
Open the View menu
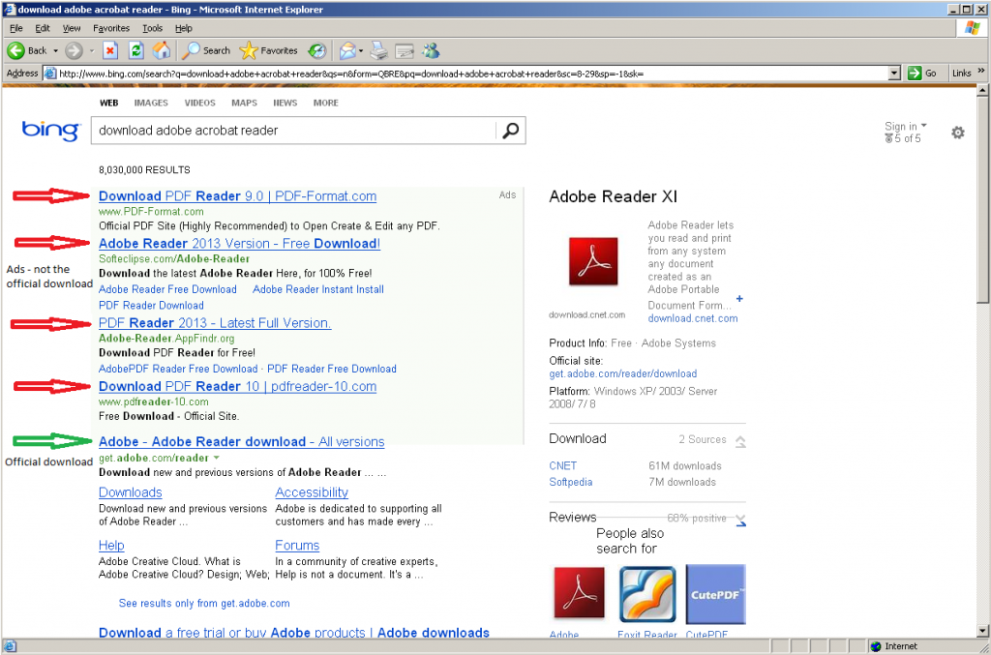(x=72, y=28)
